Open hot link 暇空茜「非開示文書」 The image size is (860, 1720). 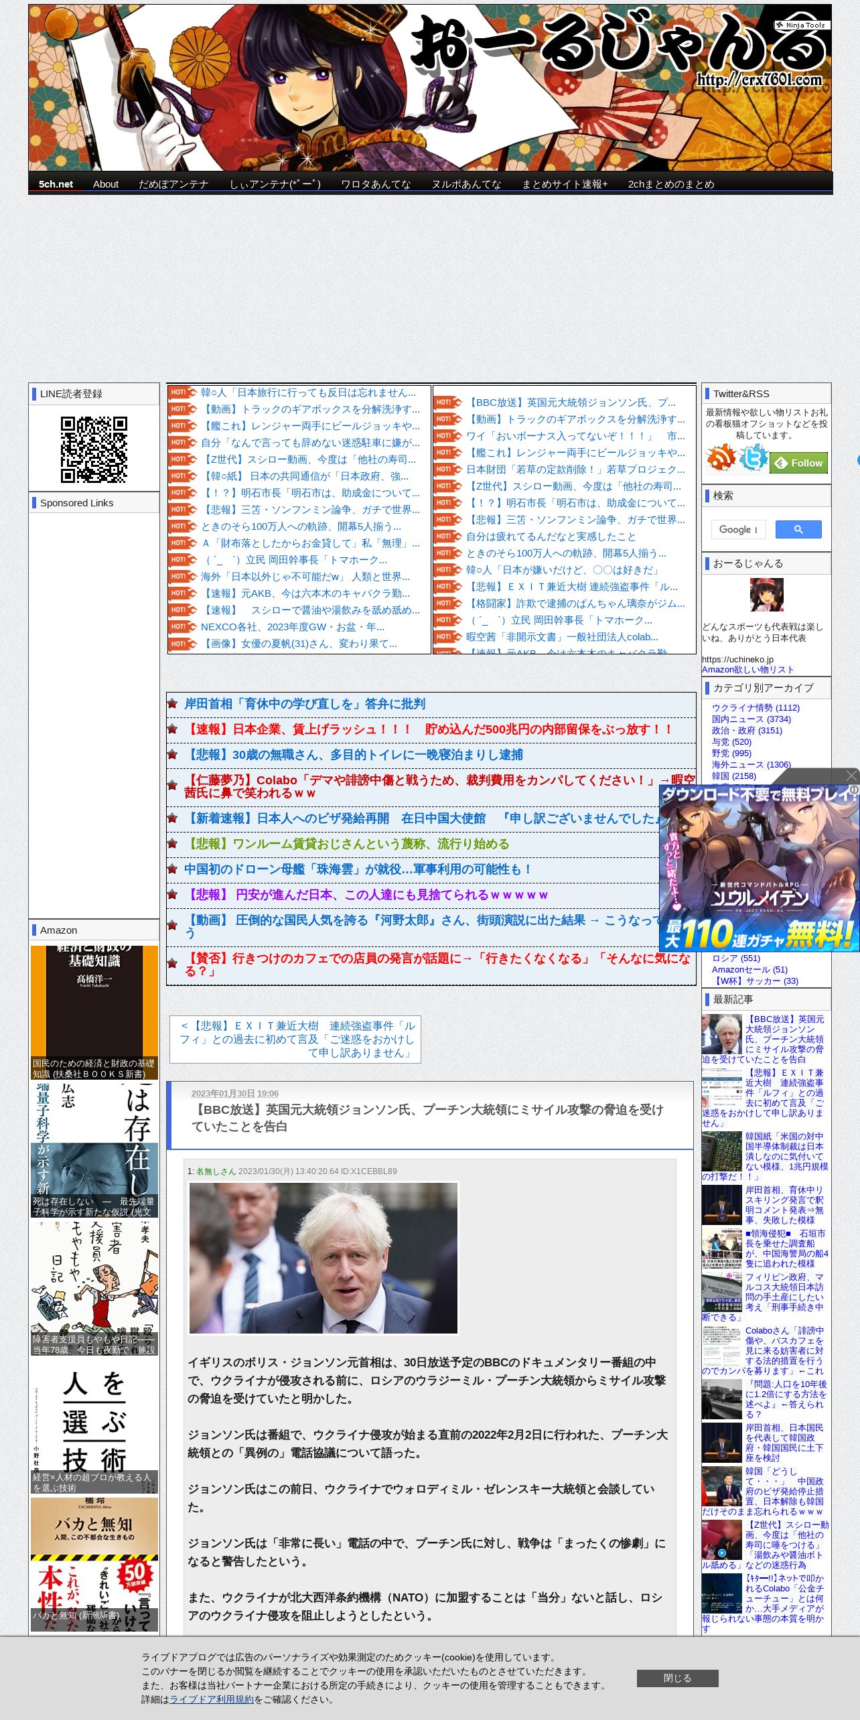pos(562,637)
